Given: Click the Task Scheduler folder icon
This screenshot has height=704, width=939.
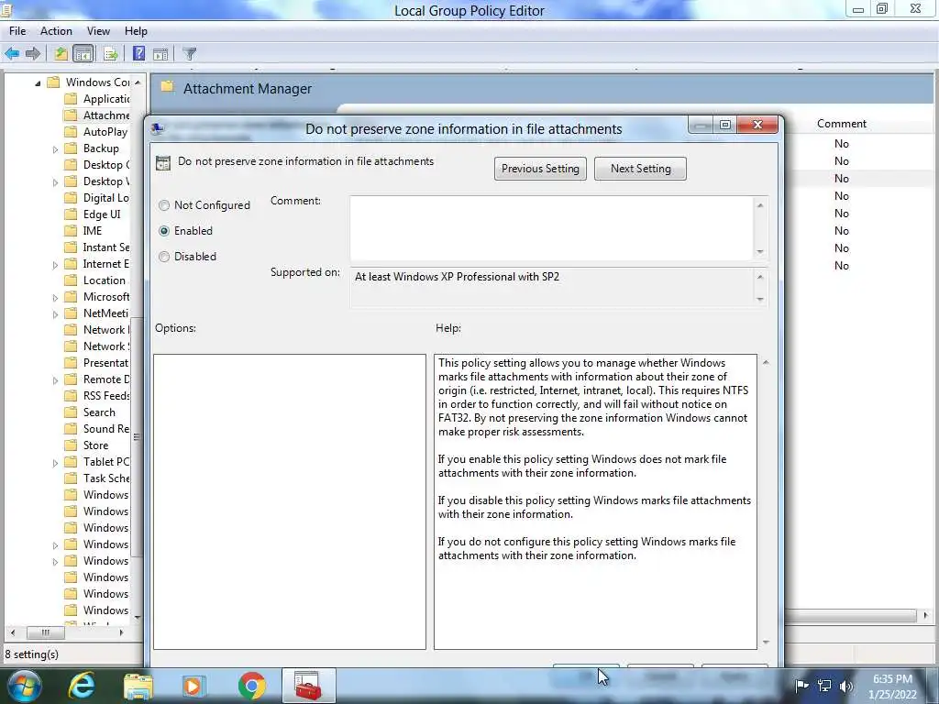Looking at the screenshot, I should pos(71,478).
